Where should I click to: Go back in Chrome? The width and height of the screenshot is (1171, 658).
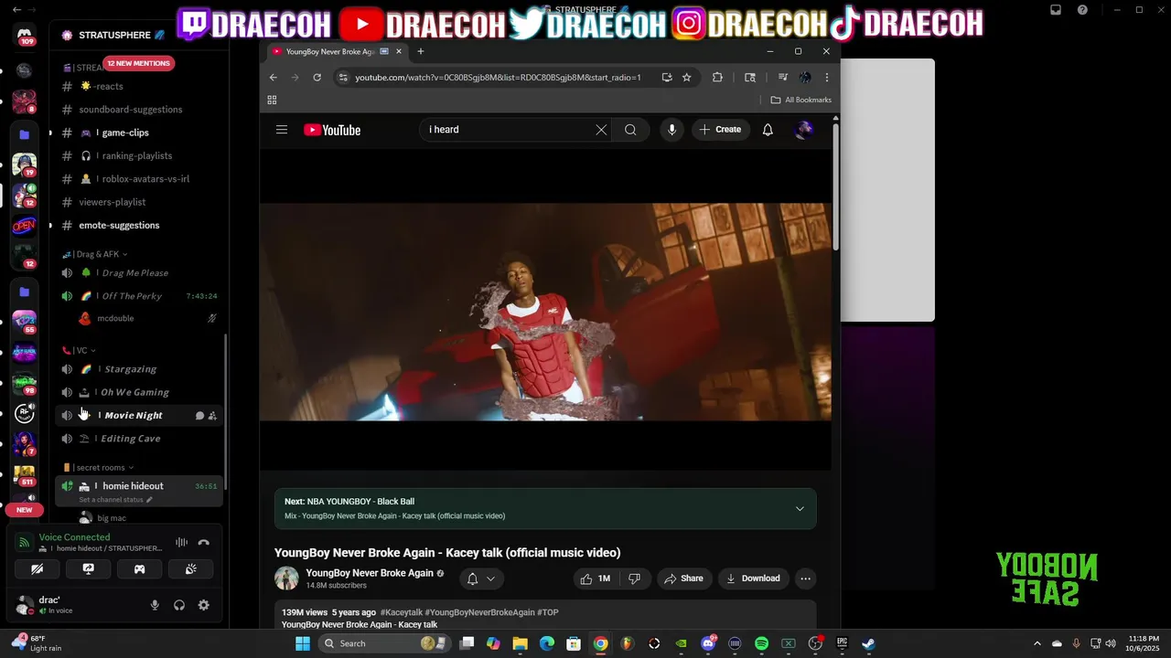(x=273, y=78)
